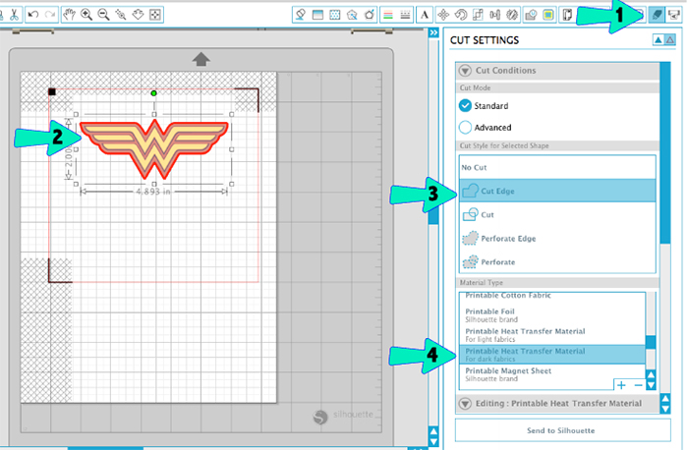Choose the Cut style option

(557, 214)
